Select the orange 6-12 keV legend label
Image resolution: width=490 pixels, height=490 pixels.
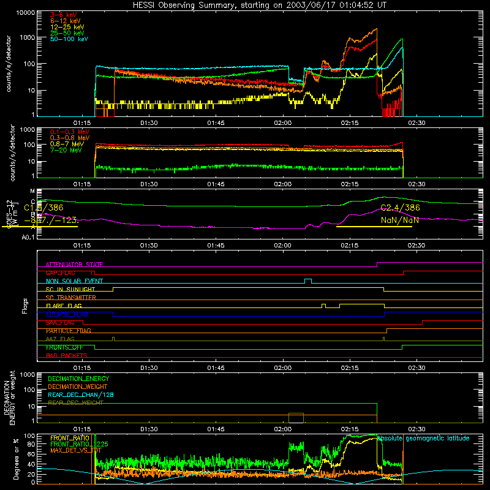pos(66,21)
